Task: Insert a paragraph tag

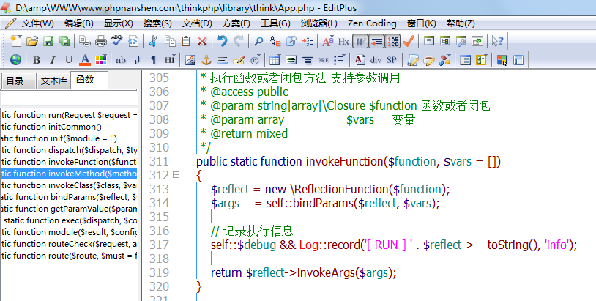Action: [153, 60]
